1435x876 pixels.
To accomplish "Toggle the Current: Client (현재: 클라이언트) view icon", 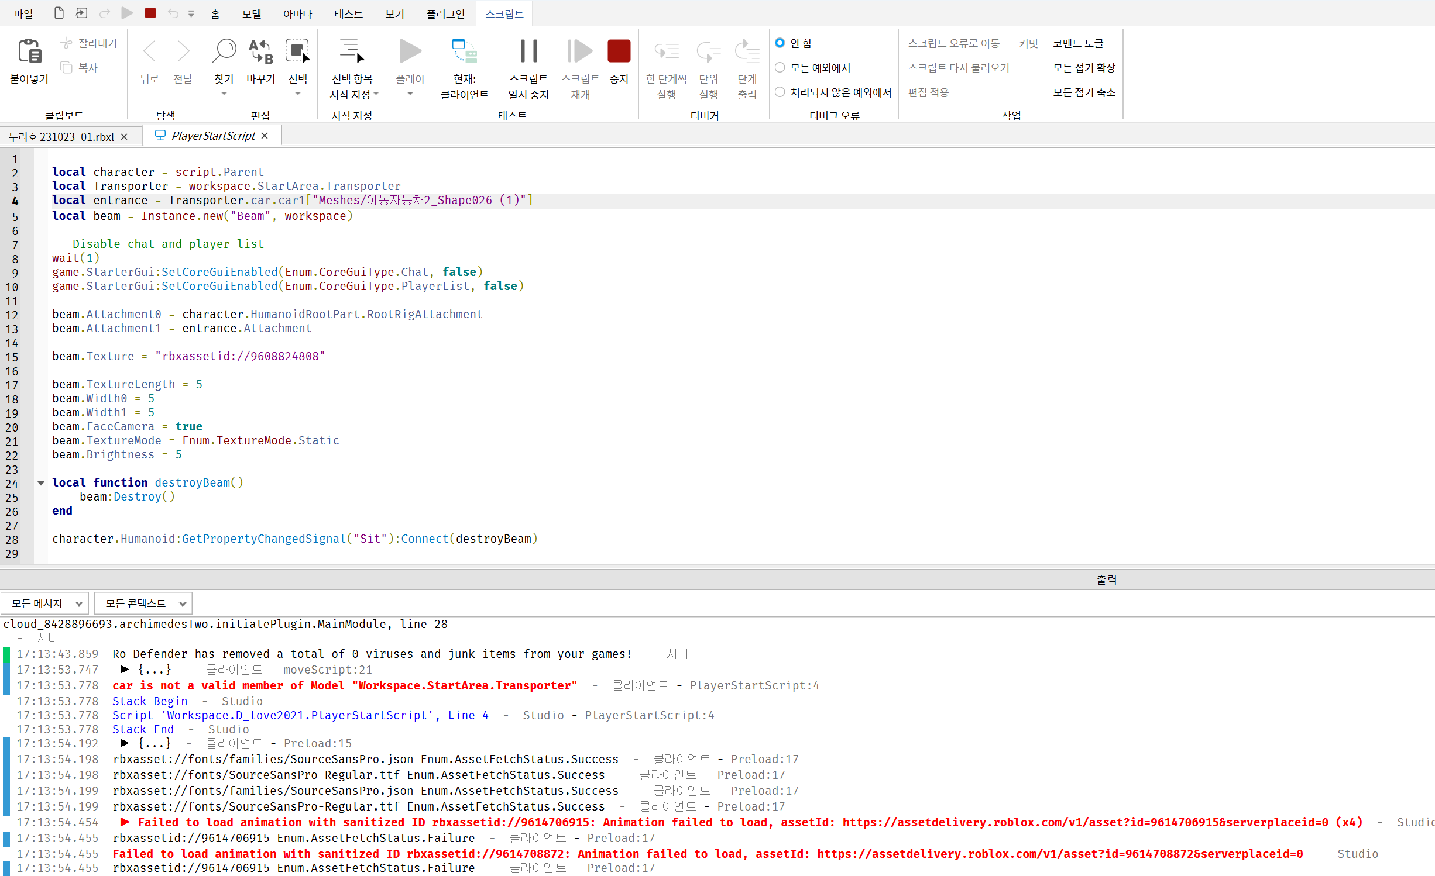I will pos(465,51).
